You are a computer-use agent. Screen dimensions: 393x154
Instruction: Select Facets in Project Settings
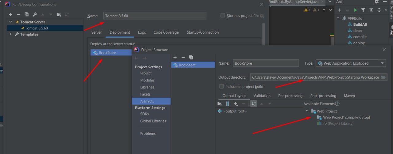coord(145,94)
